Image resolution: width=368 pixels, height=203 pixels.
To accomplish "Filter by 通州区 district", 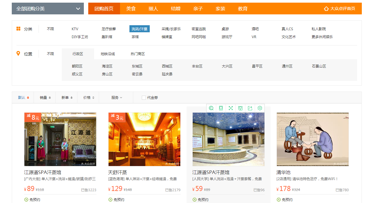I will point(287,66).
